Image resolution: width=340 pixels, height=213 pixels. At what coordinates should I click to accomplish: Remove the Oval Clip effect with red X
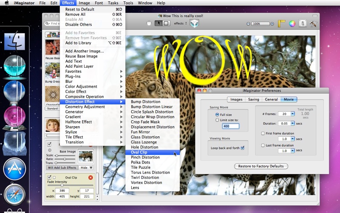(x=91, y=178)
